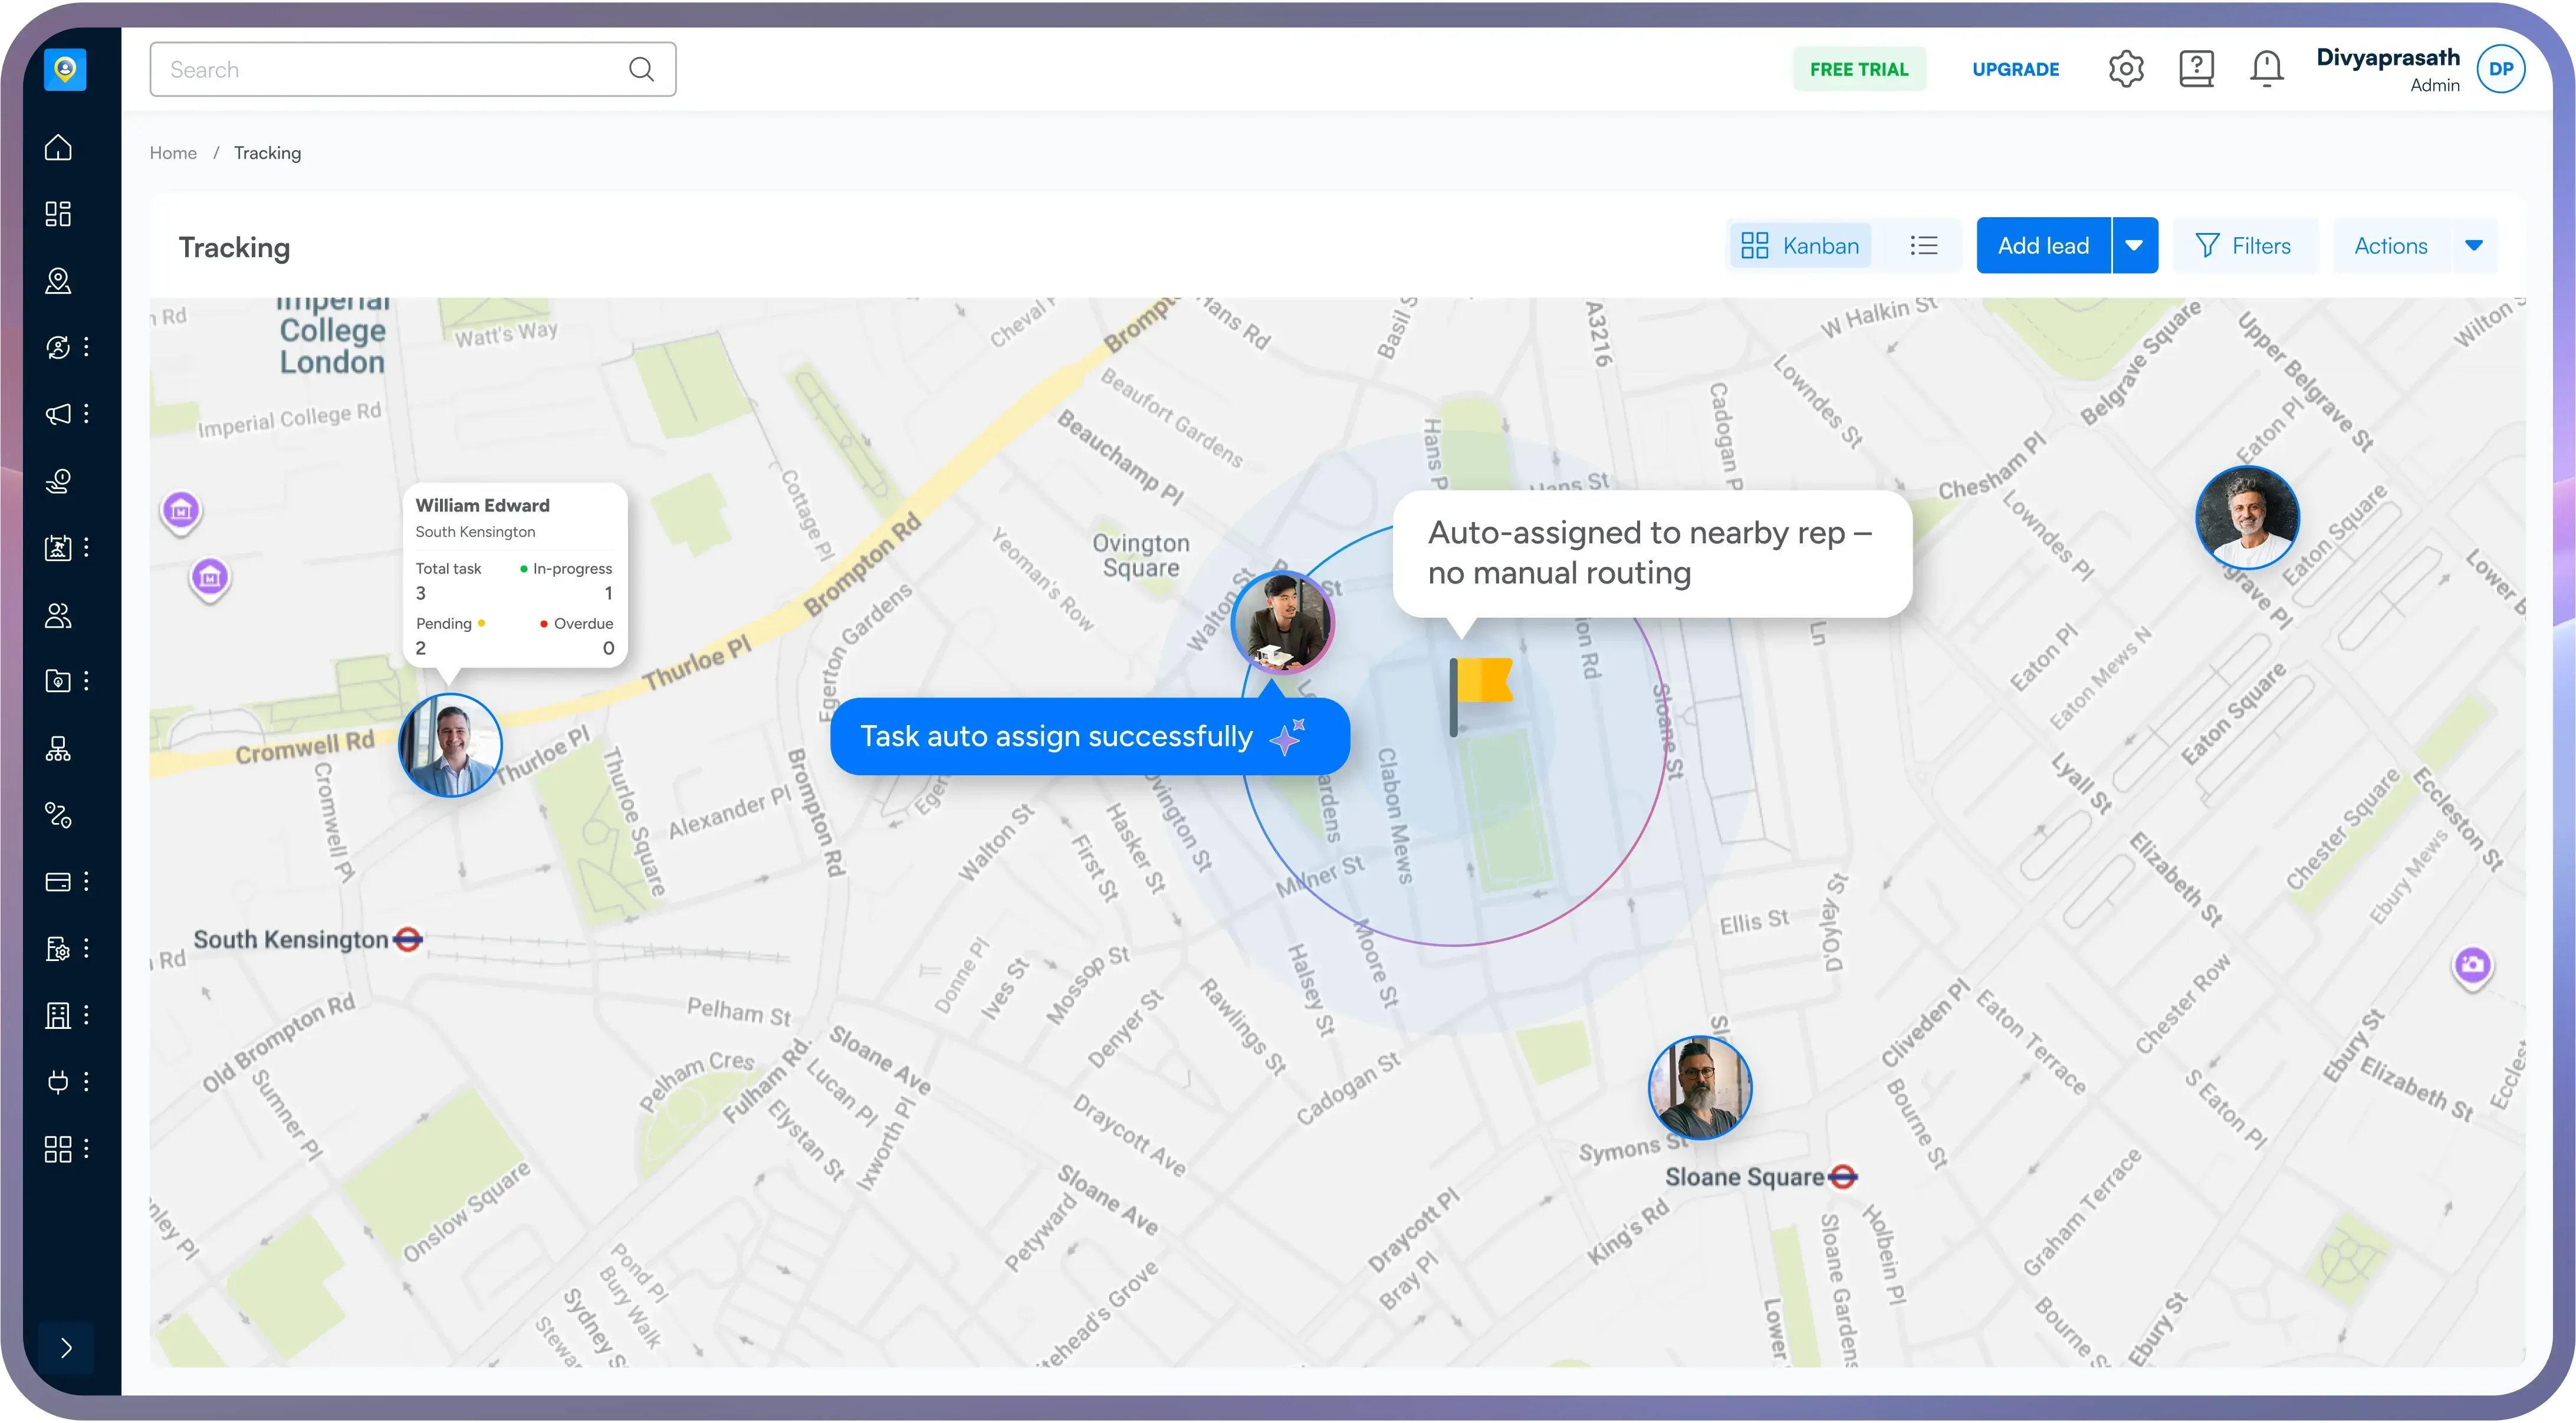
Task: Go to the Home breadcrumb
Action: [x=173, y=153]
